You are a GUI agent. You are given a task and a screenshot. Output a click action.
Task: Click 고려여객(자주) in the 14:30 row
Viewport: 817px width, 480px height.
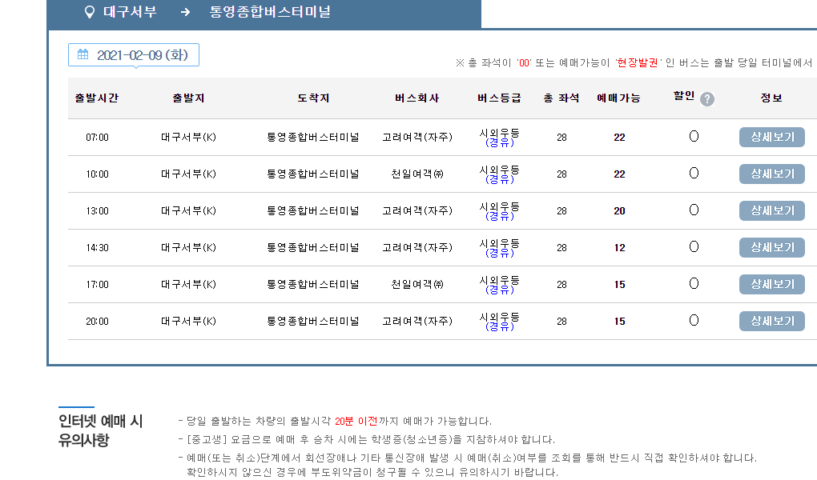click(x=417, y=248)
